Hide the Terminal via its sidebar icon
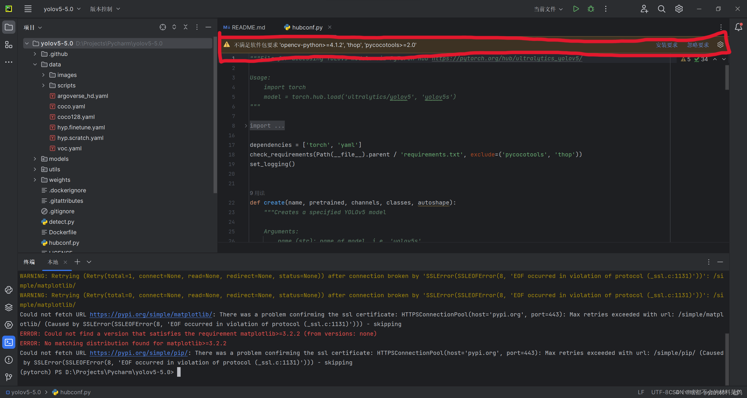 [x=9, y=342]
